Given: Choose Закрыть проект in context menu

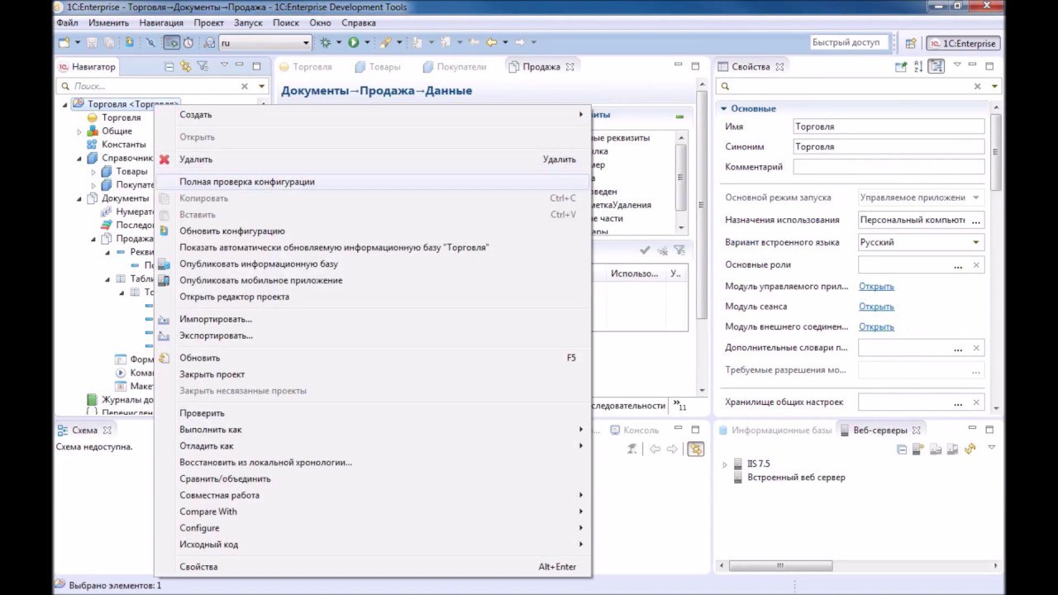Looking at the screenshot, I should click(372, 374).
